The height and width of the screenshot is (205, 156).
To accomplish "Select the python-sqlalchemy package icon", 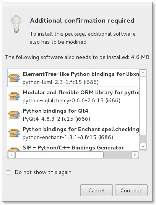I will pyautogui.click(x=14, y=96).
